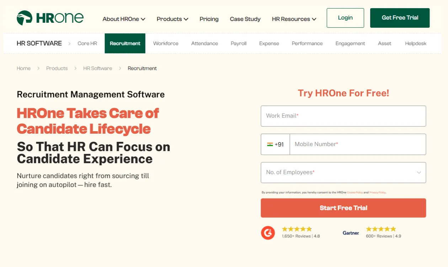Screen dimensions: 448x267
Task: Open the Cookie Policy link
Action: pos(355,193)
